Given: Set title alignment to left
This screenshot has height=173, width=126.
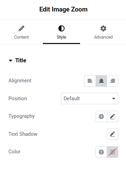Looking at the screenshot, I should click(90, 81).
